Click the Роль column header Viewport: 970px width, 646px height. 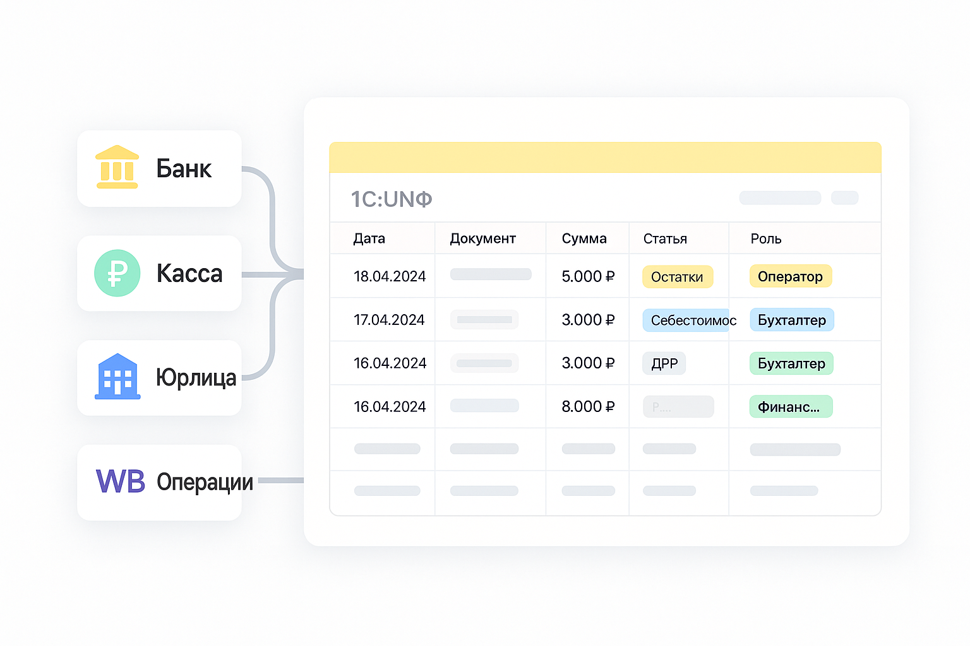pos(766,238)
